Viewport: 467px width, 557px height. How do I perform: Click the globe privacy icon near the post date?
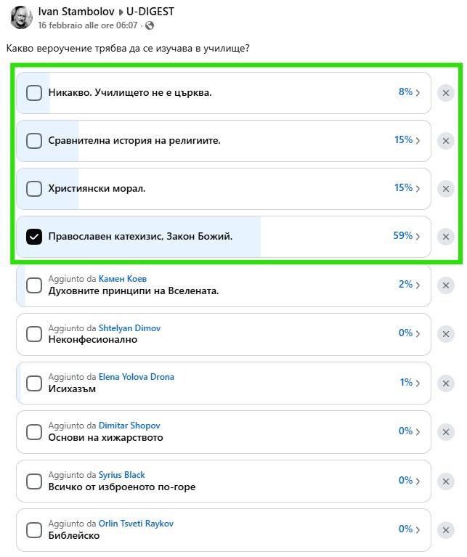(x=150, y=25)
